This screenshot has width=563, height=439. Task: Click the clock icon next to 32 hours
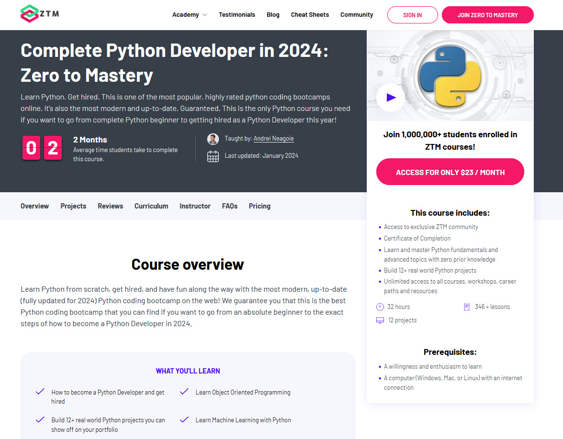(x=380, y=307)
